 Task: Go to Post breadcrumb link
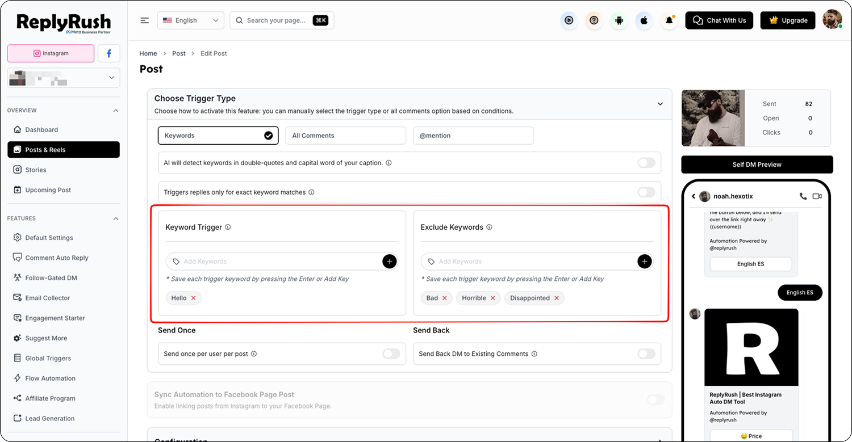(179, 53)
